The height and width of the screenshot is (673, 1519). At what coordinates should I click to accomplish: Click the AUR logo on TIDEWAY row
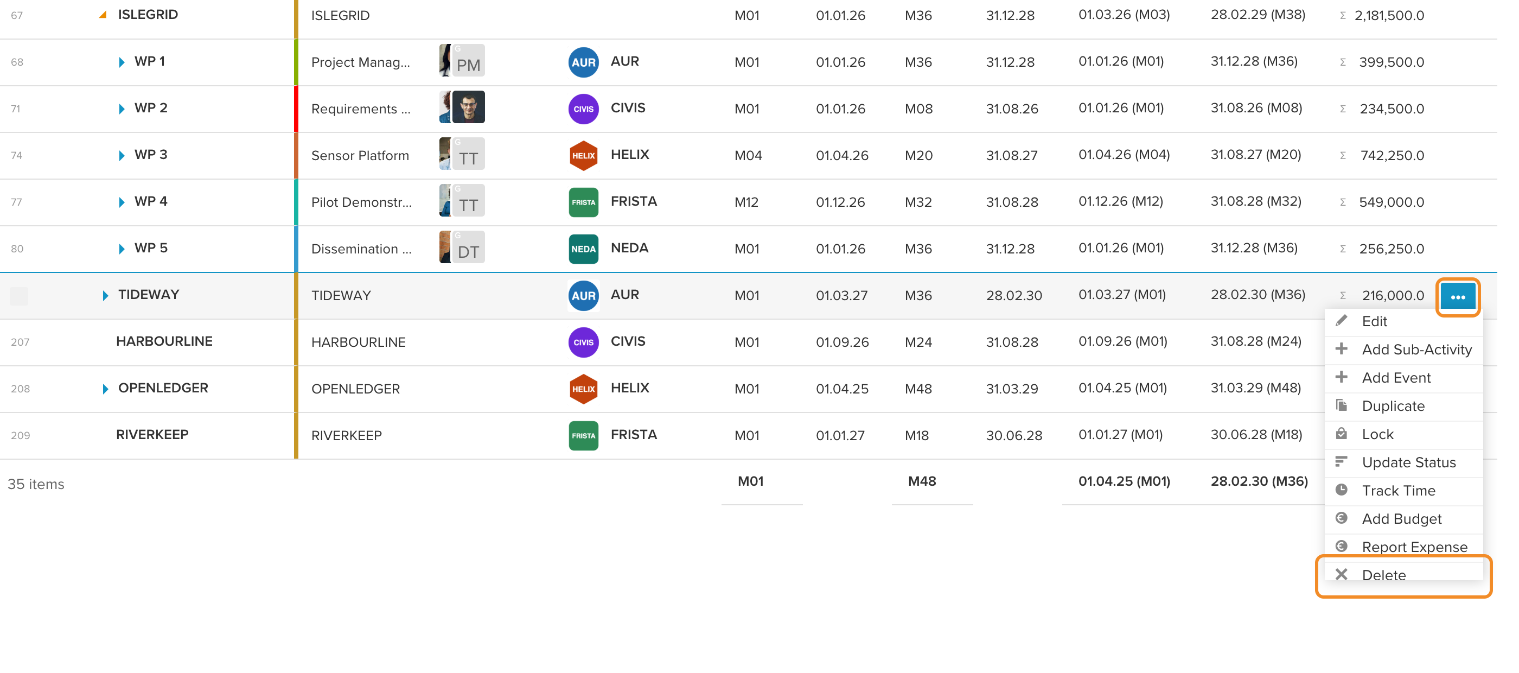click(x=583, y=295)
